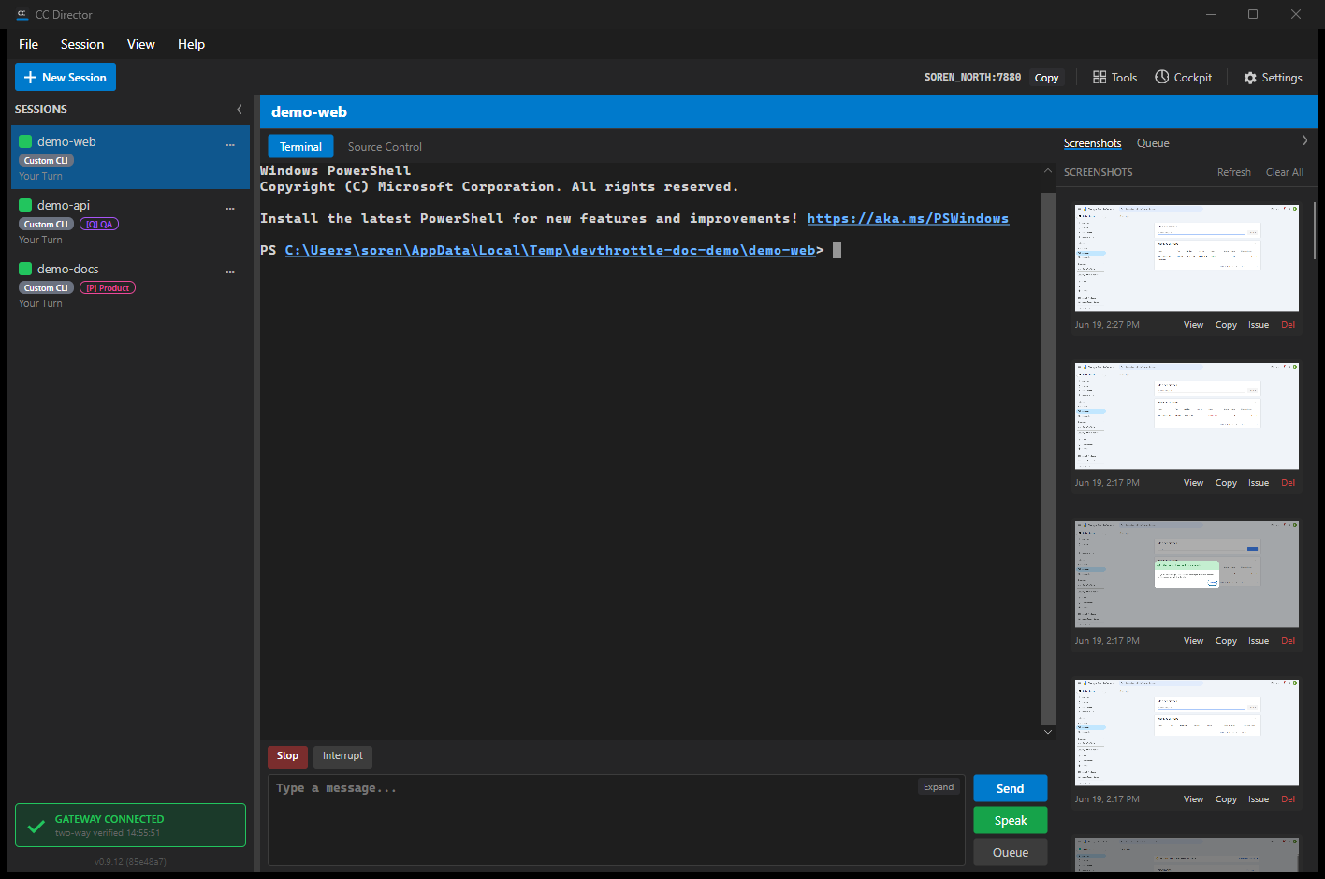This screenshot has height=879, width=1325.
Task: Open the Session menu
Action: 82,44
